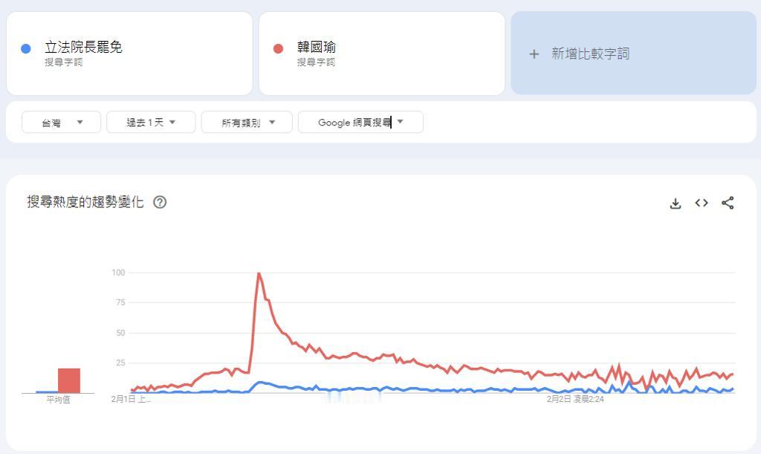Screen dimensions: 761x454
Task: Open the 所有類別 category dropdown
Action: pyautogui.click(x=247, y=122)
